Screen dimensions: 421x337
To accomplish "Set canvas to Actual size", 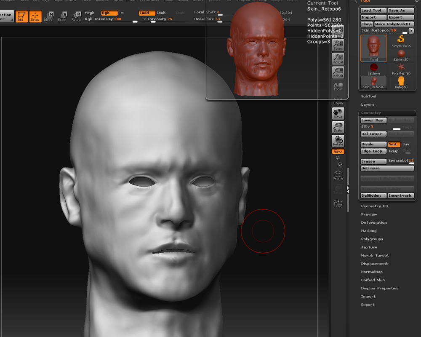I will pyautogui.click(x=338, y=59).
